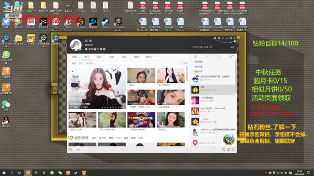Click previous arrow in 娱乐表演 row
The image size is (314, 176).
(x=181, y=136)
